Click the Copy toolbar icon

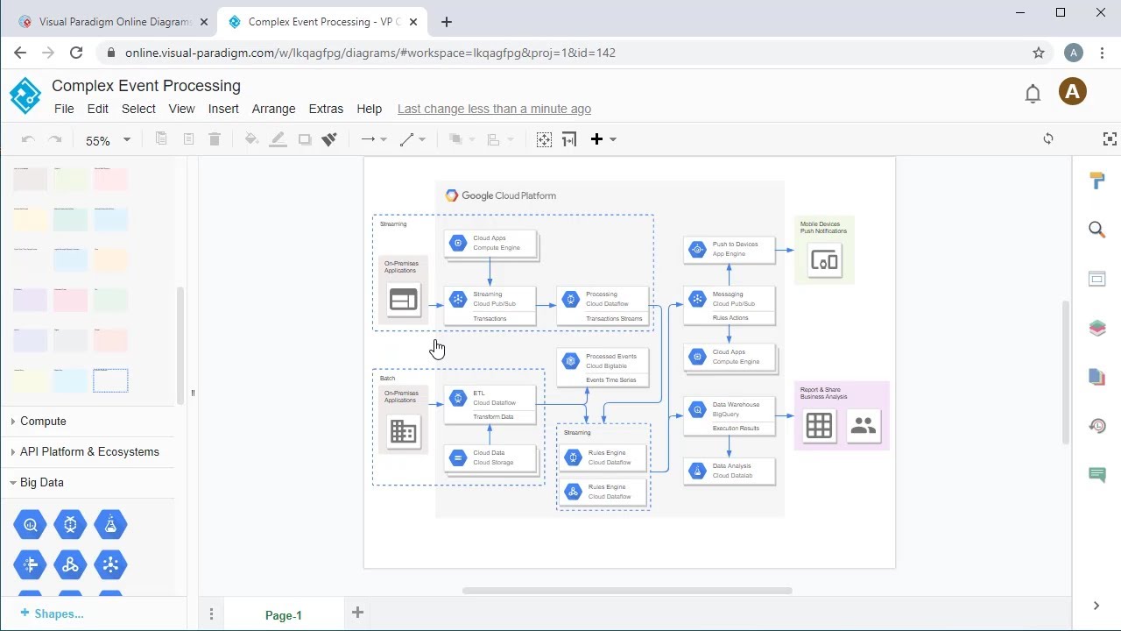coord(161,139)
